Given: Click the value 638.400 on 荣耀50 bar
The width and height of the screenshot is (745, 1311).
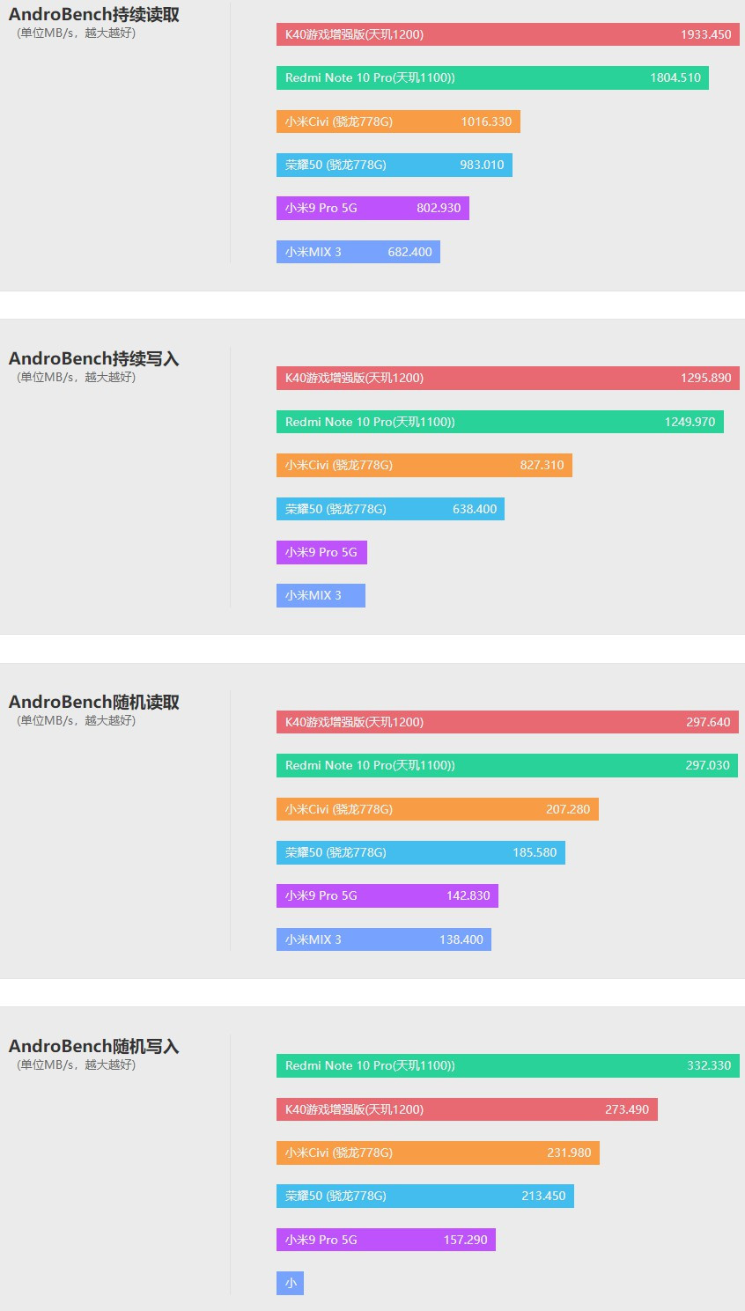Looking at the screenshot, I should [x=475, y=509].
